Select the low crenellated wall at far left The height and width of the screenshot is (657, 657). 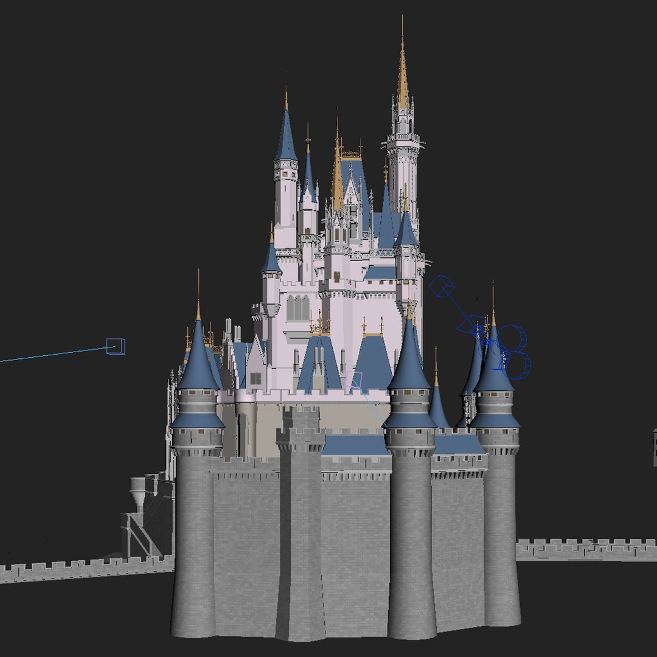coord(87,569)
